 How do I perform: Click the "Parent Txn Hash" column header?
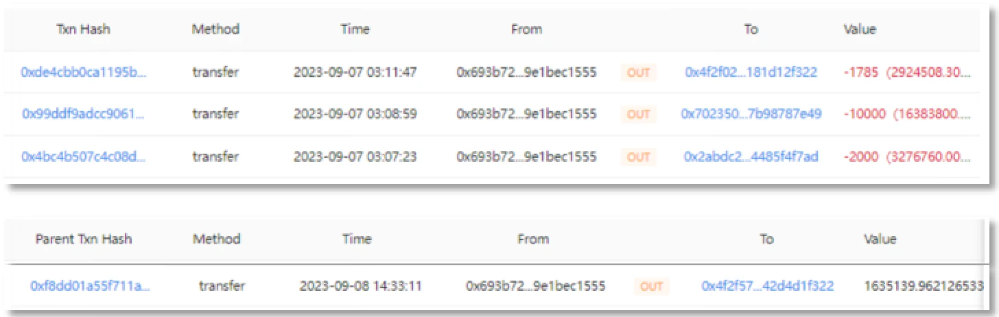coord(84,239)
